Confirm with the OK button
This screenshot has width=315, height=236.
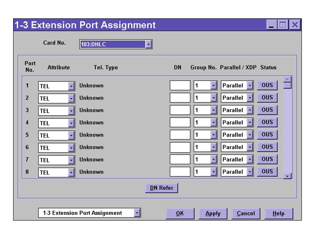180,213
